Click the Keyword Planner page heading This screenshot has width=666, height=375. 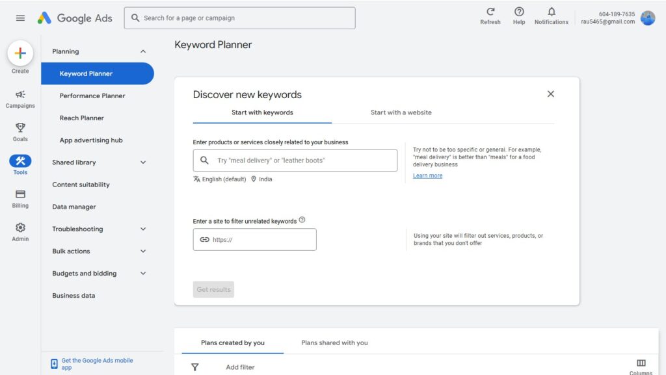coord(213,45)
